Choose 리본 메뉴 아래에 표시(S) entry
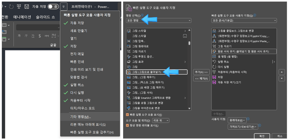 coord(90,125)
